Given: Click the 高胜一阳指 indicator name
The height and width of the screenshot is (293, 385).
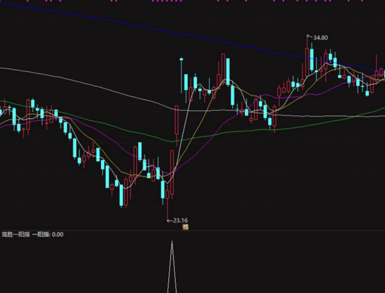Looking at the screenshot, I should (16, 235).
